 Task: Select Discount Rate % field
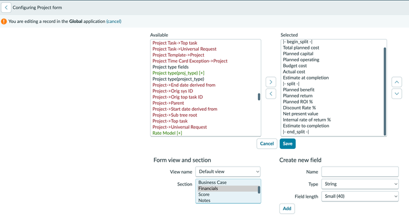[x=299, y=108]
